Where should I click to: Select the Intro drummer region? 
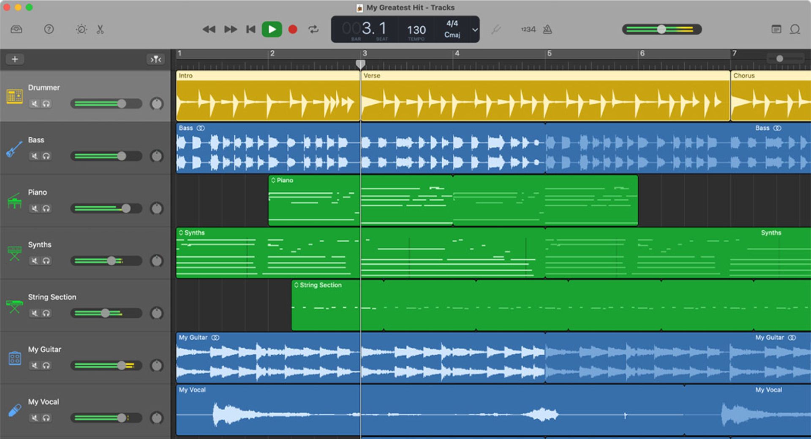click(x=268, y=96)
